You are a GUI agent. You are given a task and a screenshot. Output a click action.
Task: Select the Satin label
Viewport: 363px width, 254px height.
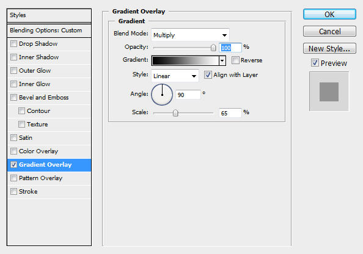click(x=26, y=137)
